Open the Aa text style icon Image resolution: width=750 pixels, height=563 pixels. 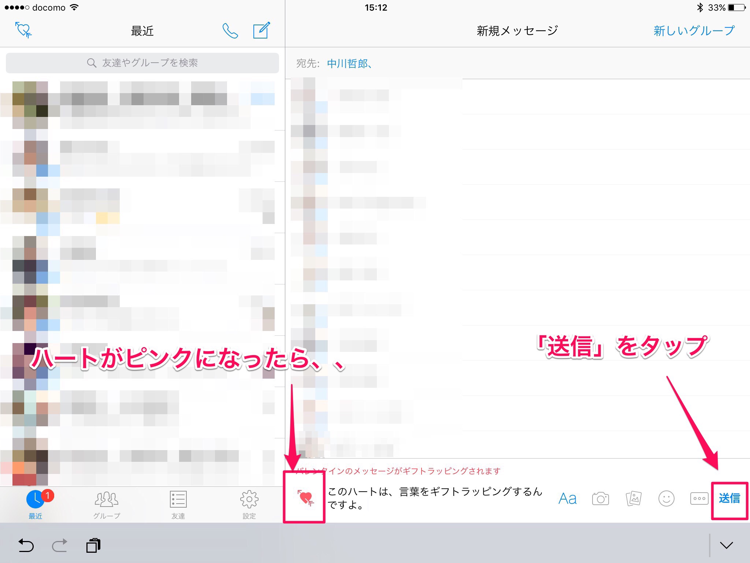[567, 499]
